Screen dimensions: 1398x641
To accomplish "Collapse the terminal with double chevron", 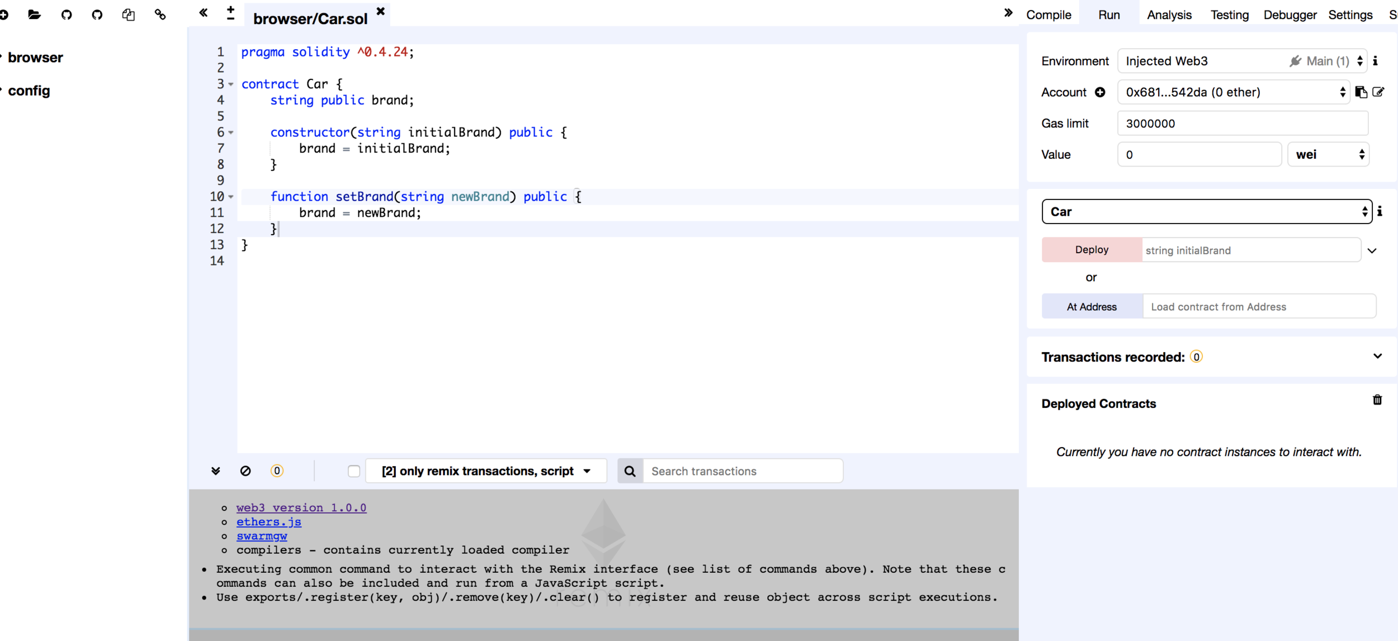I will point(216,471).
